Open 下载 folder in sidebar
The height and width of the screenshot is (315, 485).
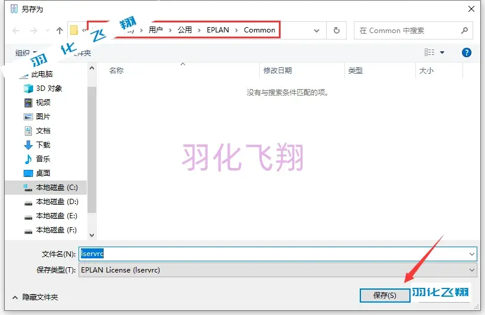(43, 145)
